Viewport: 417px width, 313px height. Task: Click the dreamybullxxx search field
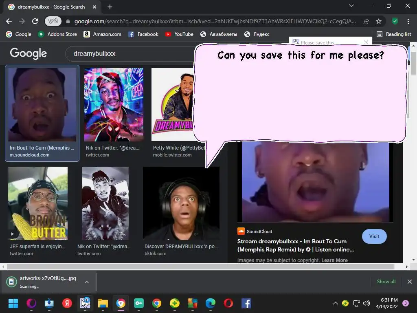130,53
